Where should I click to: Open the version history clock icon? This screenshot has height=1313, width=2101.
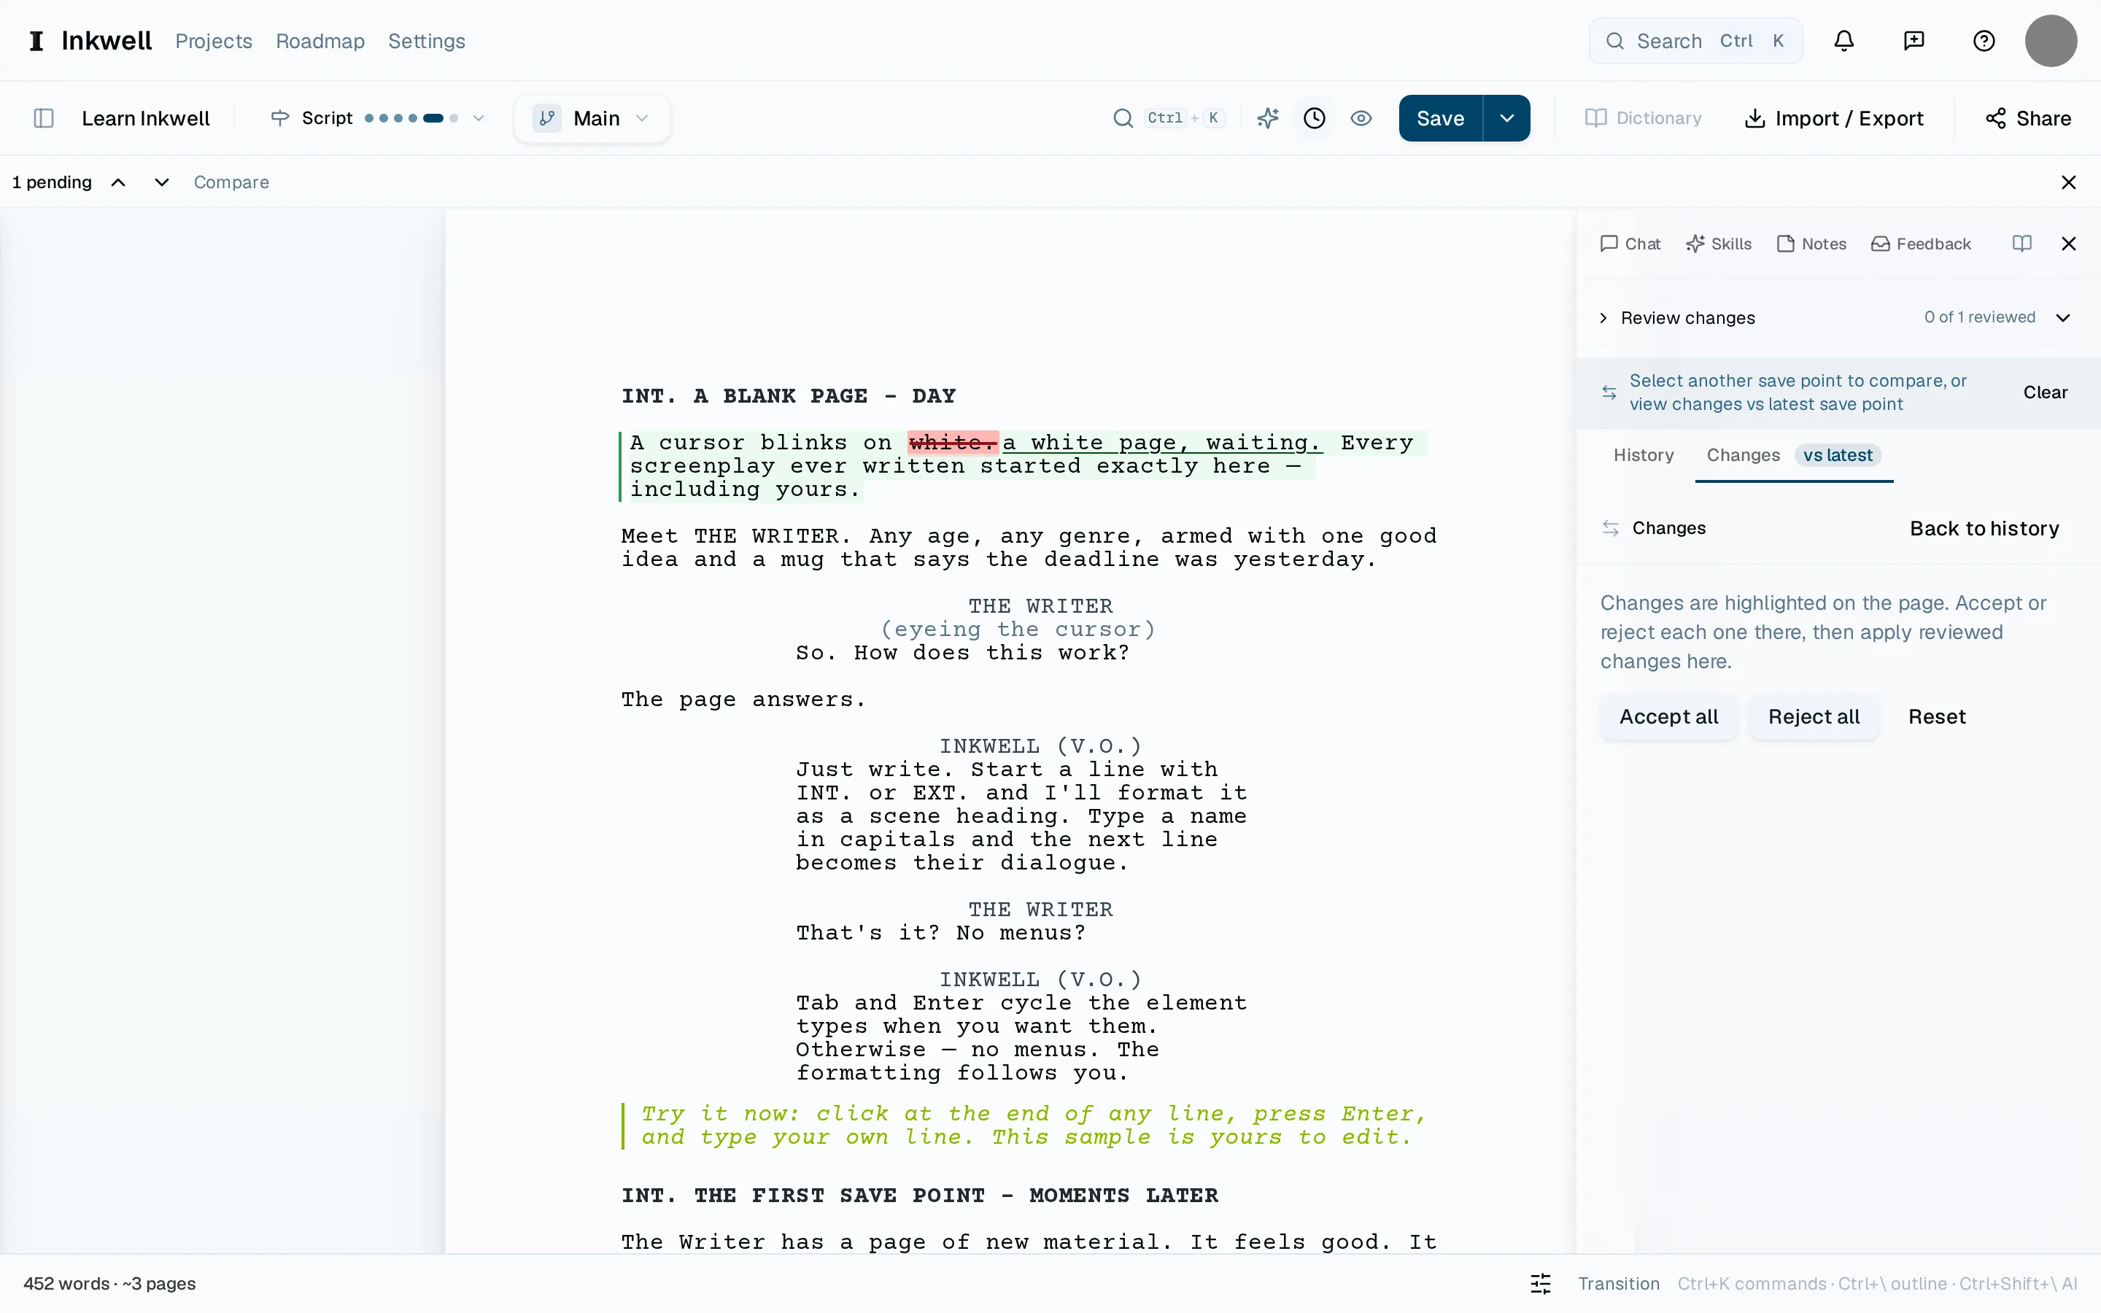tap(1315, 118)
